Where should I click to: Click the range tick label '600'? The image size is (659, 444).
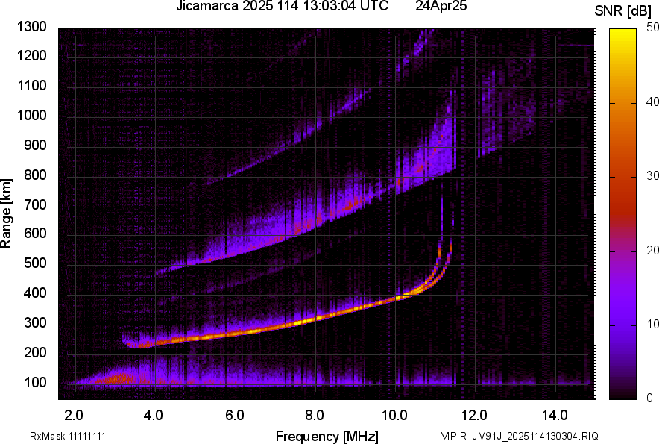tap(35, 233)
